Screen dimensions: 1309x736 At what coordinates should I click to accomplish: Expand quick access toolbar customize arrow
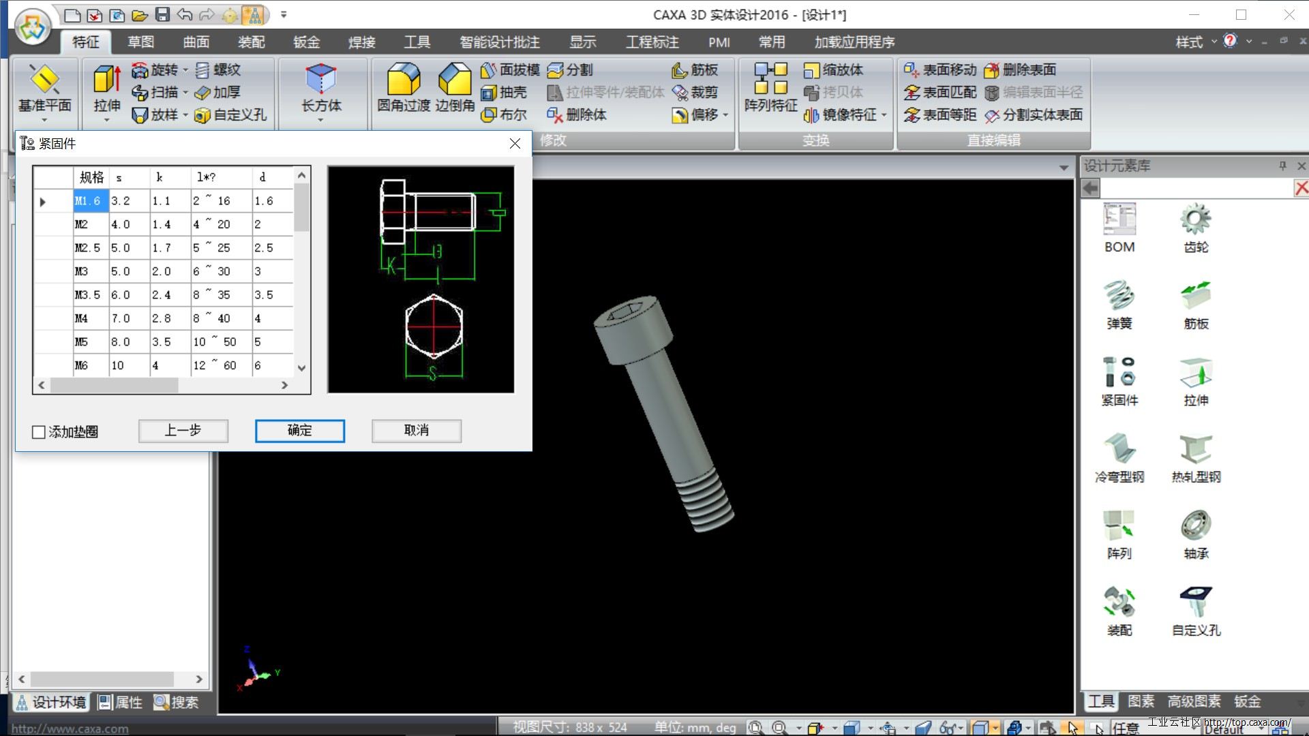click(284, 14)
